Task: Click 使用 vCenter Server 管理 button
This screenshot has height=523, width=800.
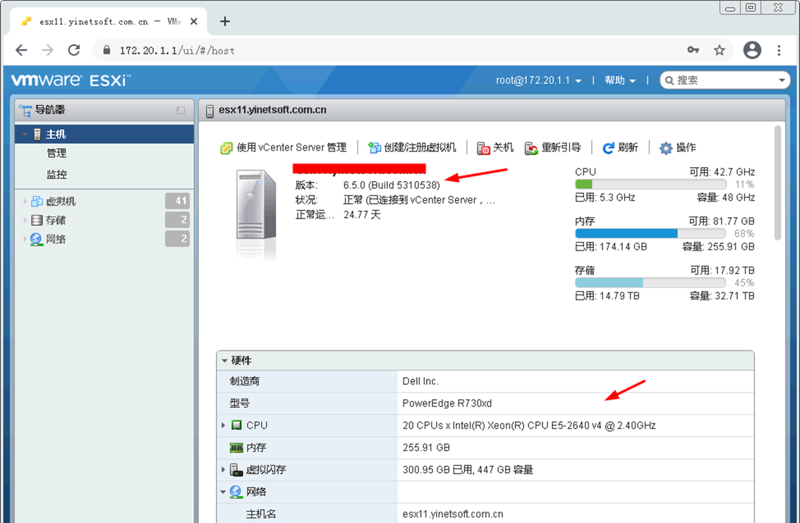Action: [283, 148]
